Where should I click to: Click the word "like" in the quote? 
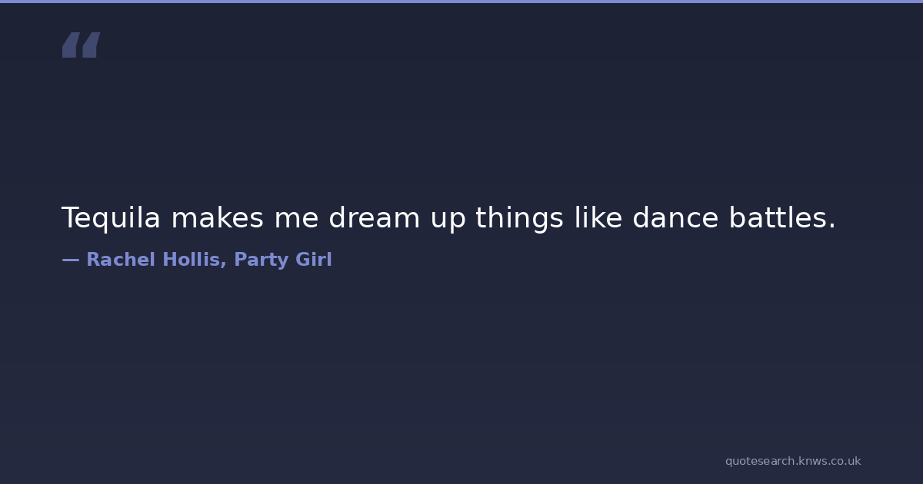click(598, 219)
